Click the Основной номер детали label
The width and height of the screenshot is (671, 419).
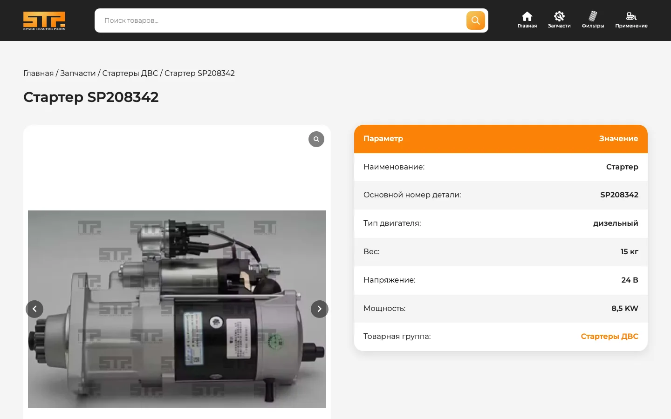coord(412,195)
